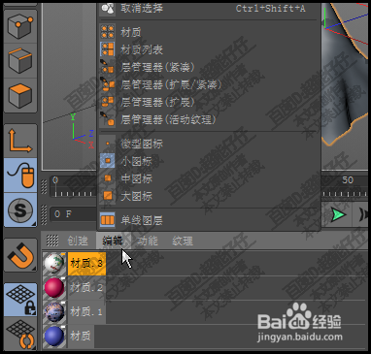Click the 中图标 square icon
The image size is (371, 354).
click(x=108, y=178)
